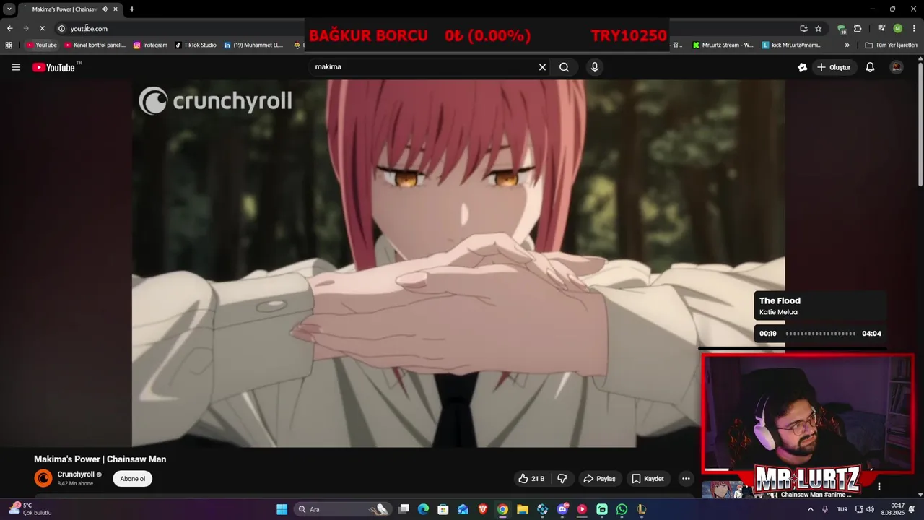
Task: Open YouTube notifications bell
Action: tap(870, 67)
